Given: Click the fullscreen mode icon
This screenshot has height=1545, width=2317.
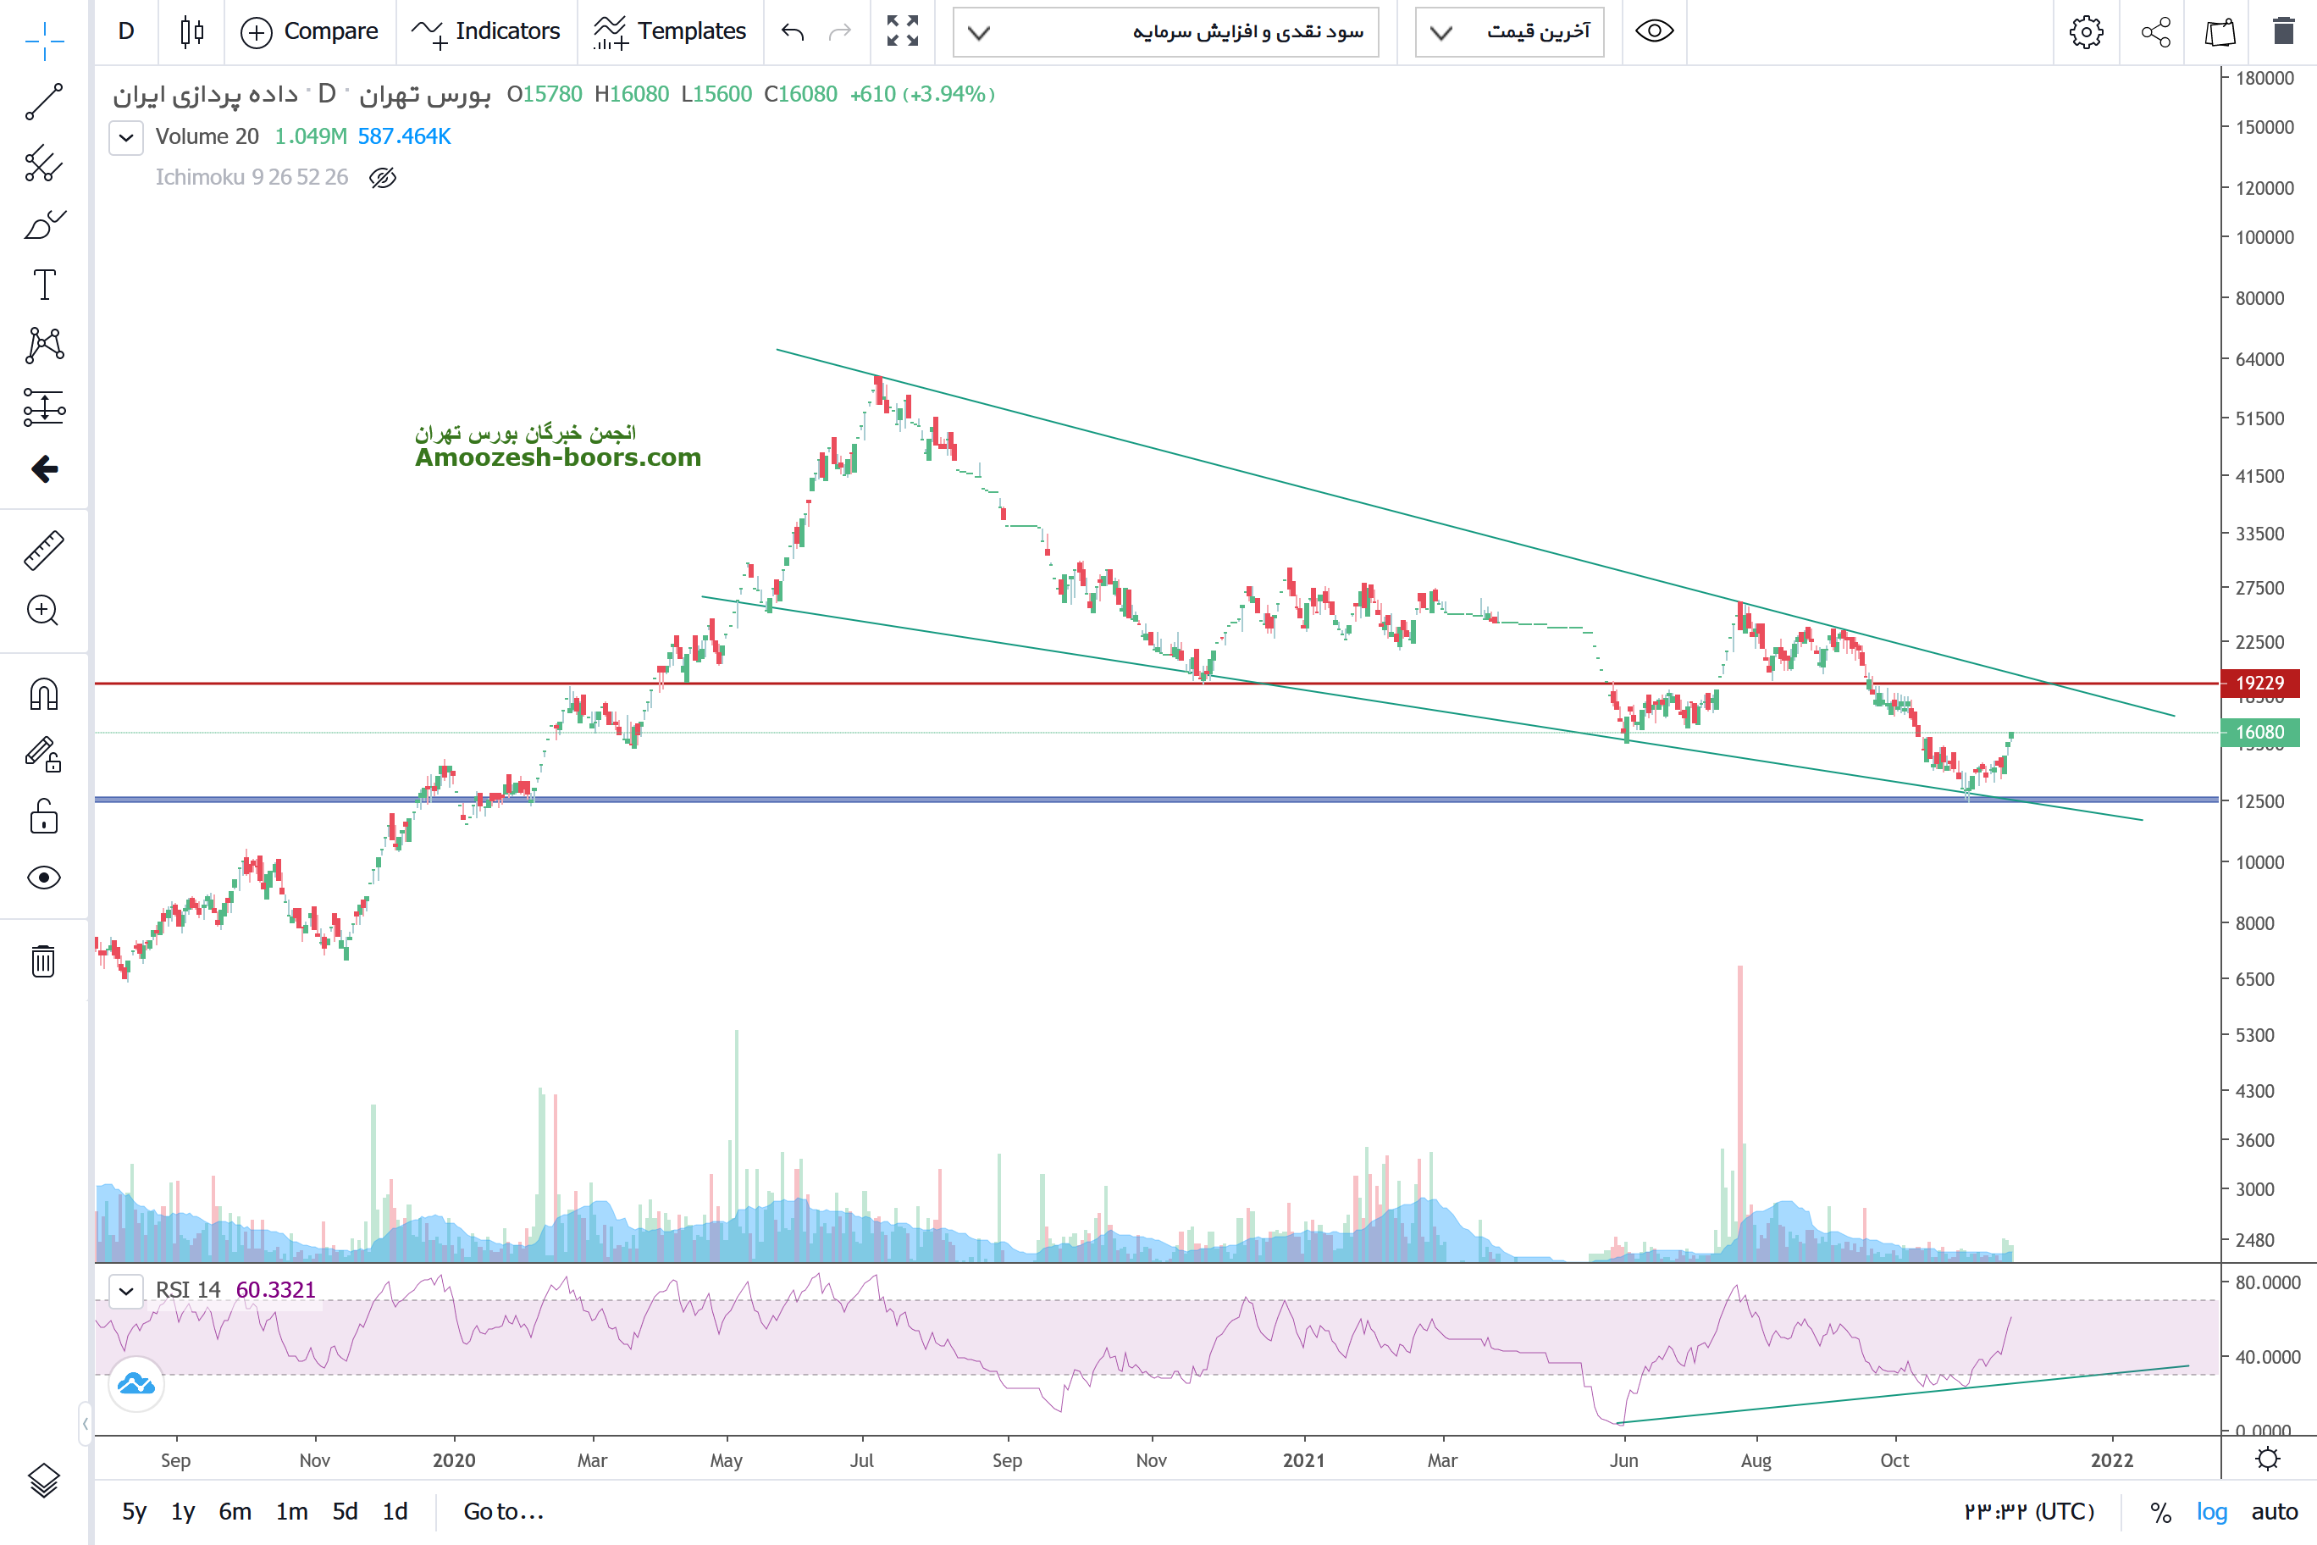Looking at the screenshot, I should [903, 31].
